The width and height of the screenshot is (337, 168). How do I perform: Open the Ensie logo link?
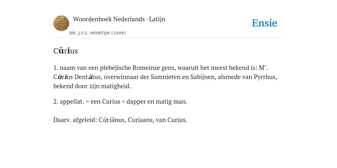point(265,23)
